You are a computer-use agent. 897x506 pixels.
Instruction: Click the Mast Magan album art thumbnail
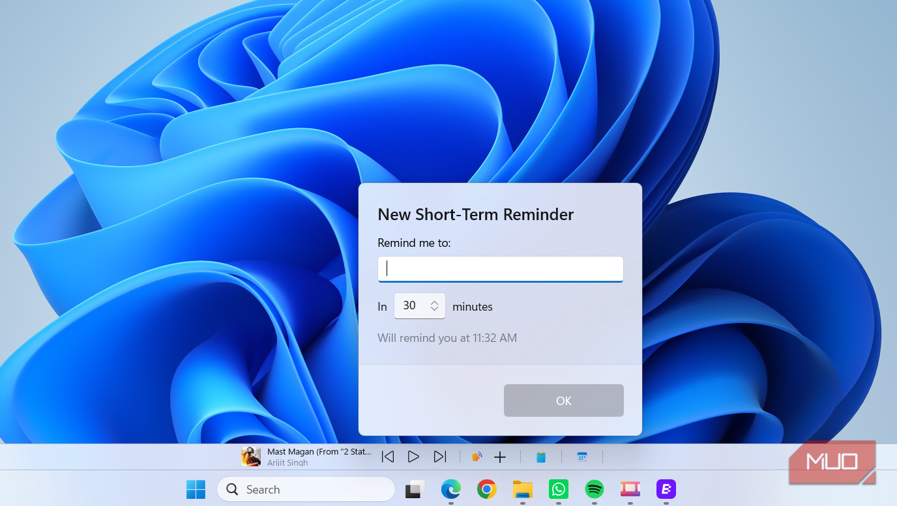[x=251, y=457]
